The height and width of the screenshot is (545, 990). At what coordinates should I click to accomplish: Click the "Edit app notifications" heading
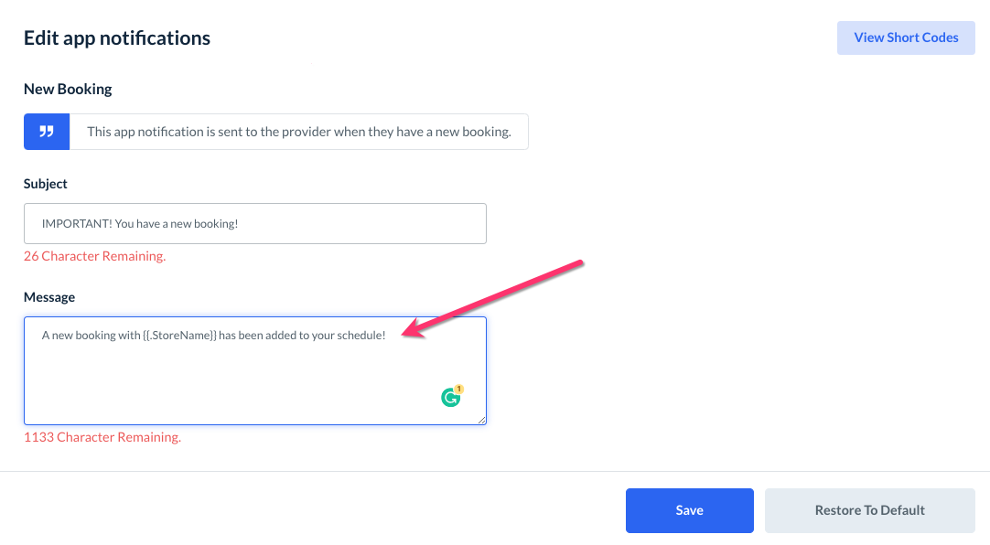click(x=117, y=38)
